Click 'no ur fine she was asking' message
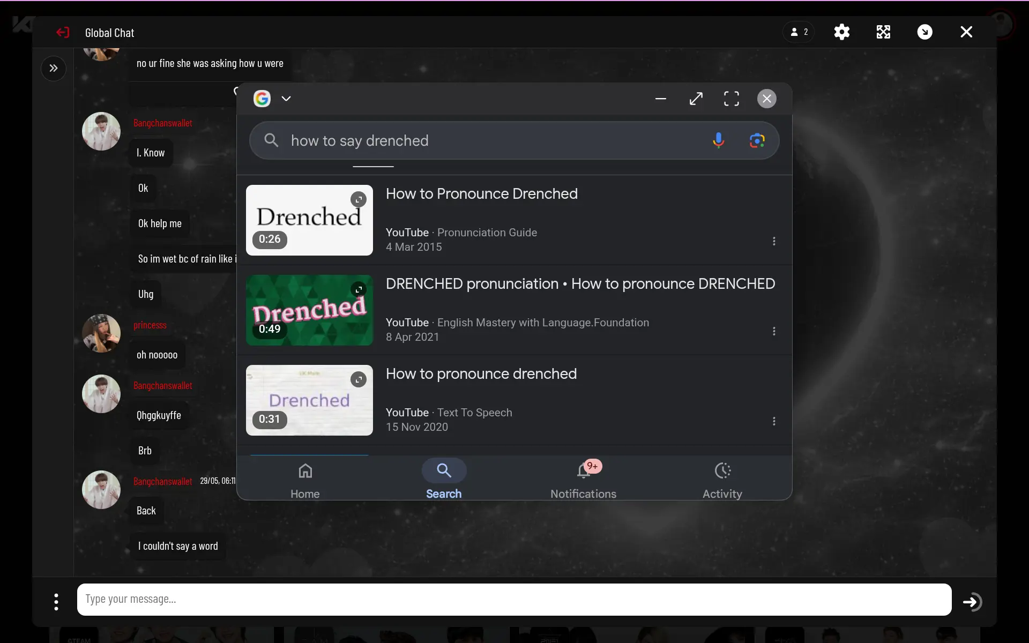The width and height of the screenshot is (1029, 643). pyautogui.click(x=210, y=63)
